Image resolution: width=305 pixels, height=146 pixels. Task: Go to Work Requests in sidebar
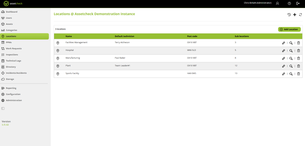coord(14,49)
